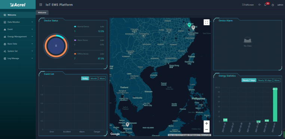Expand the System Set sidebar menu

point(18,51)
